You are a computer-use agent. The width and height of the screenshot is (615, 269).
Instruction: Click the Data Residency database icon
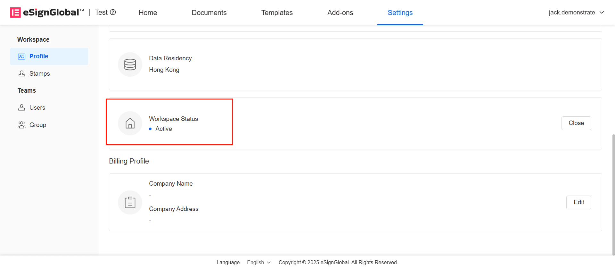pyautogui.click(x=130, y=64)
